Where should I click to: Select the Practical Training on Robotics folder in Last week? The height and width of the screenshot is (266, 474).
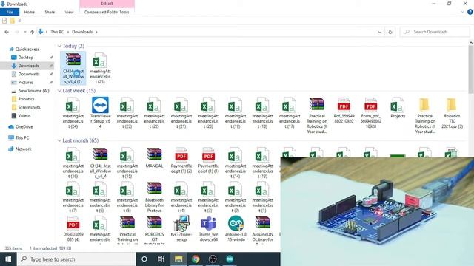tap(425, 115)
